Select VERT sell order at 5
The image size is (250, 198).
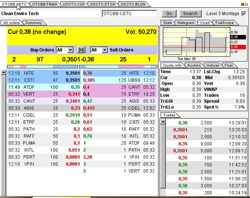(x=119, y=171)
